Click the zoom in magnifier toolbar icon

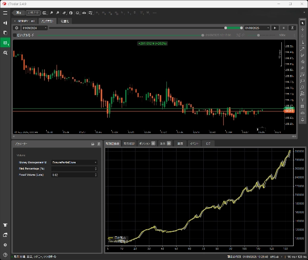(x=51, y=13)
